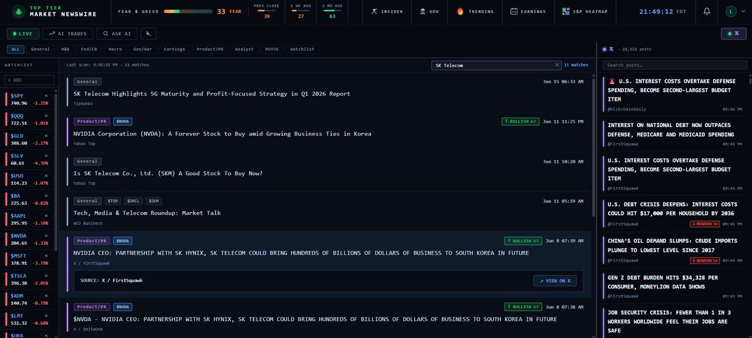
Task: Remove $SLV from the watchlist
Action: [x=46, y=155]
